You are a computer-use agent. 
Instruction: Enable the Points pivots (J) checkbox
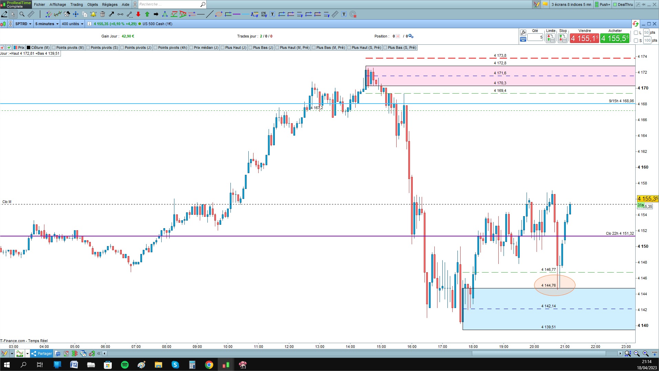pyautogui.click(x=122, y=47)
